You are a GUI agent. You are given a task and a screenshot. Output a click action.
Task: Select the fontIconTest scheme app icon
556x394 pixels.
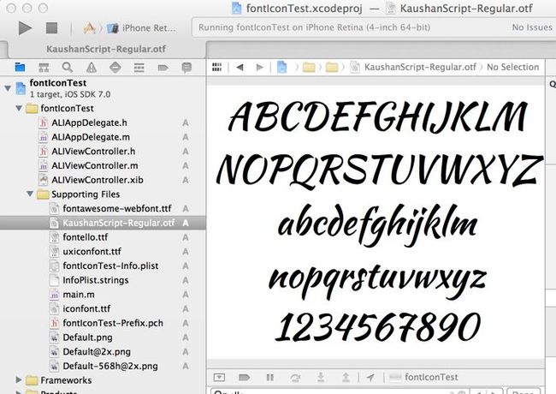pos(90,27)
